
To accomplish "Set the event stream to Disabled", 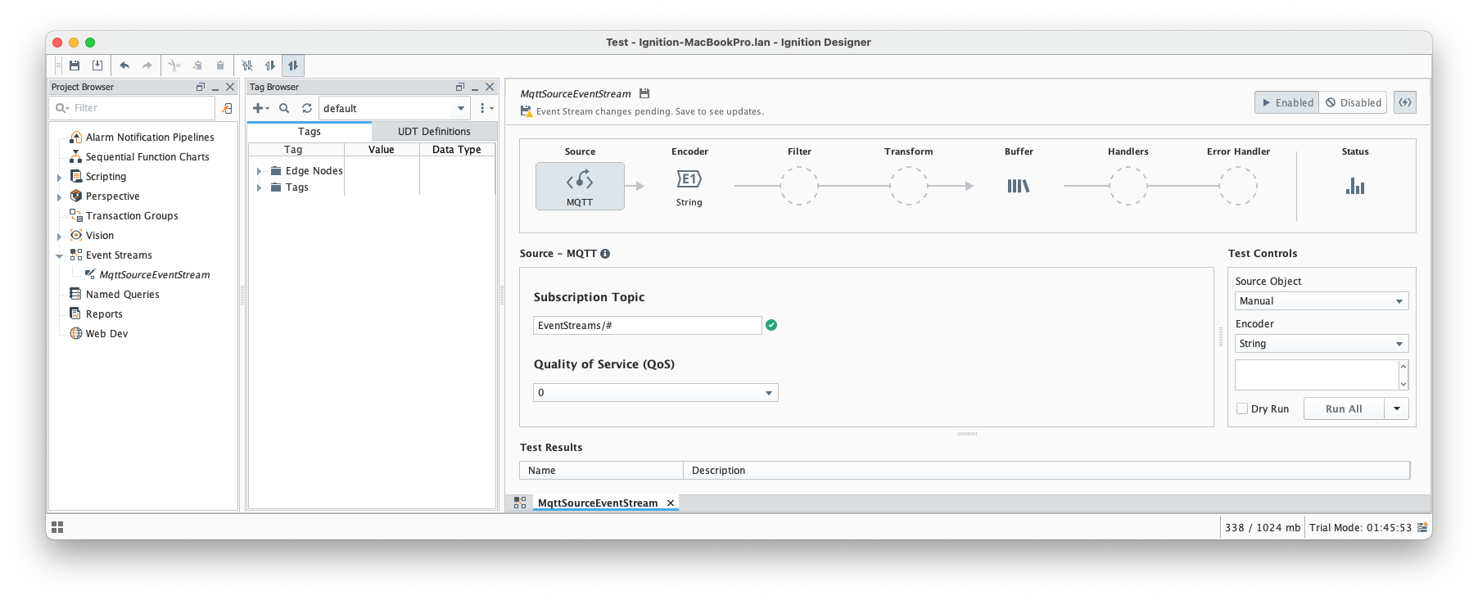I will click(1353, 102).
